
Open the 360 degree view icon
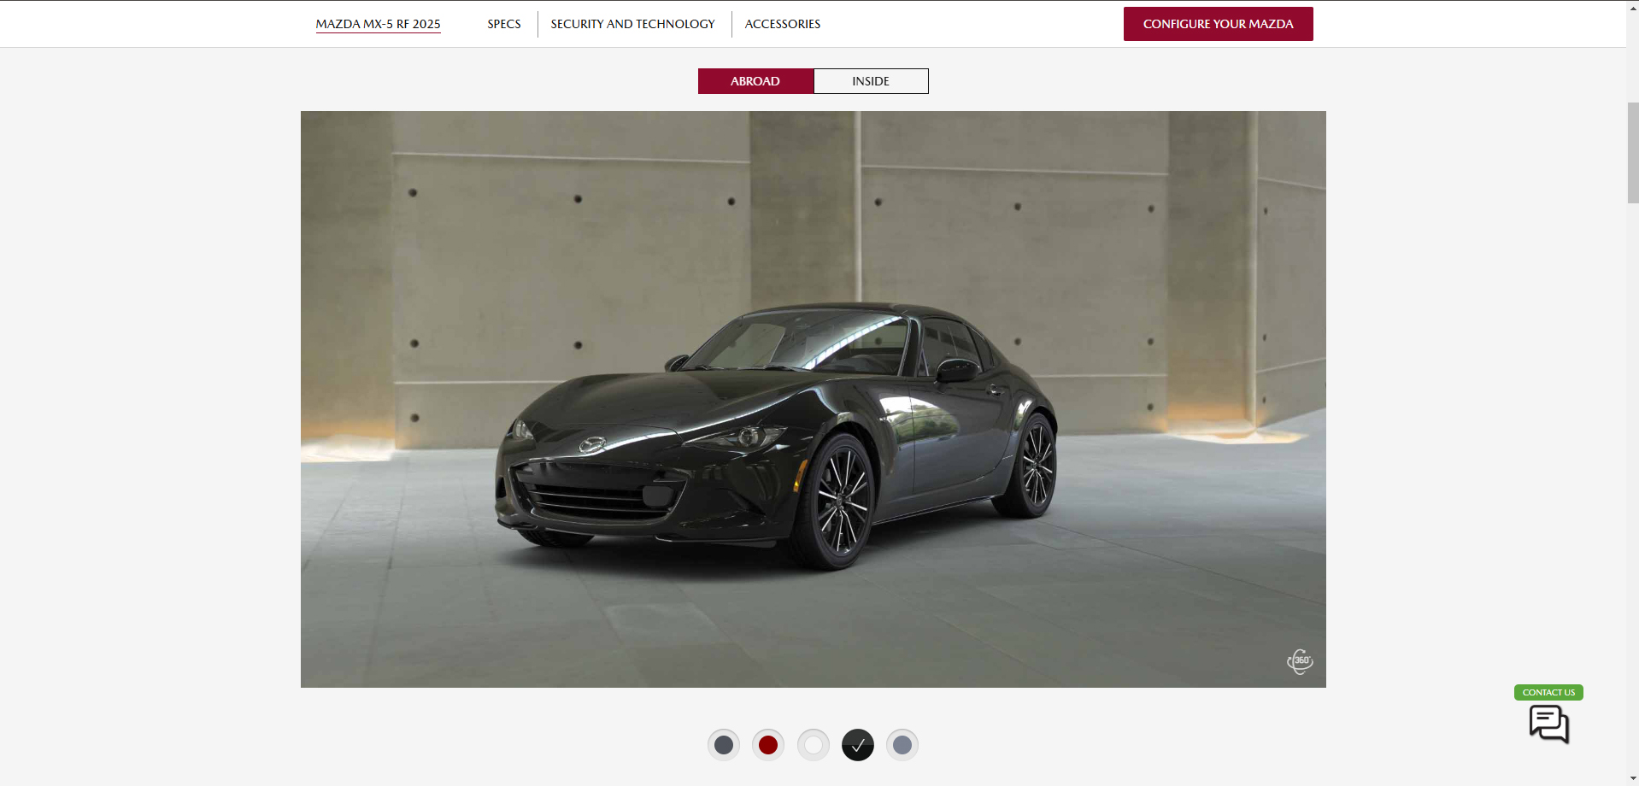pos(1300,661)
